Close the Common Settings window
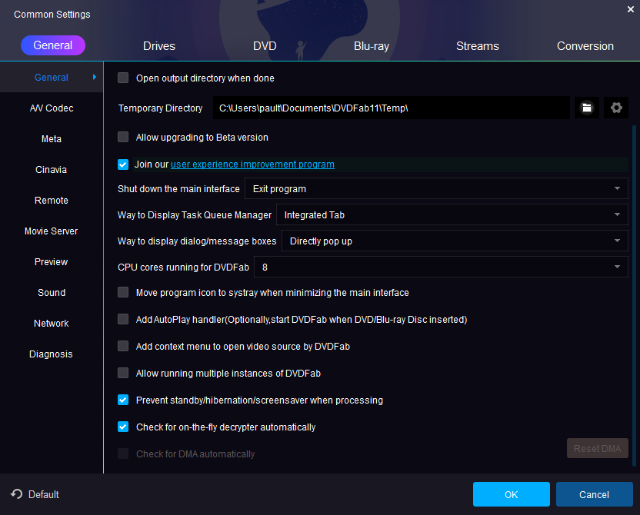640x515 pixels. click(x=631, y=9)
